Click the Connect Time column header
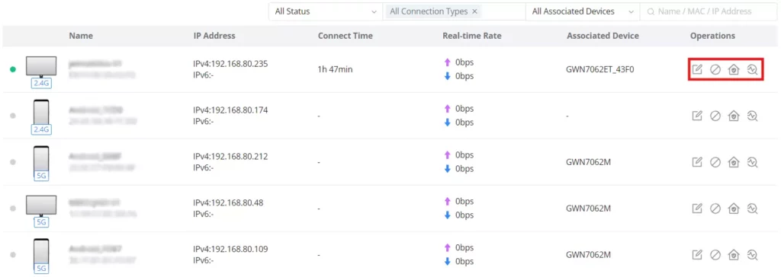Viewport: 781px width, 277px height. tap(346, 36)
